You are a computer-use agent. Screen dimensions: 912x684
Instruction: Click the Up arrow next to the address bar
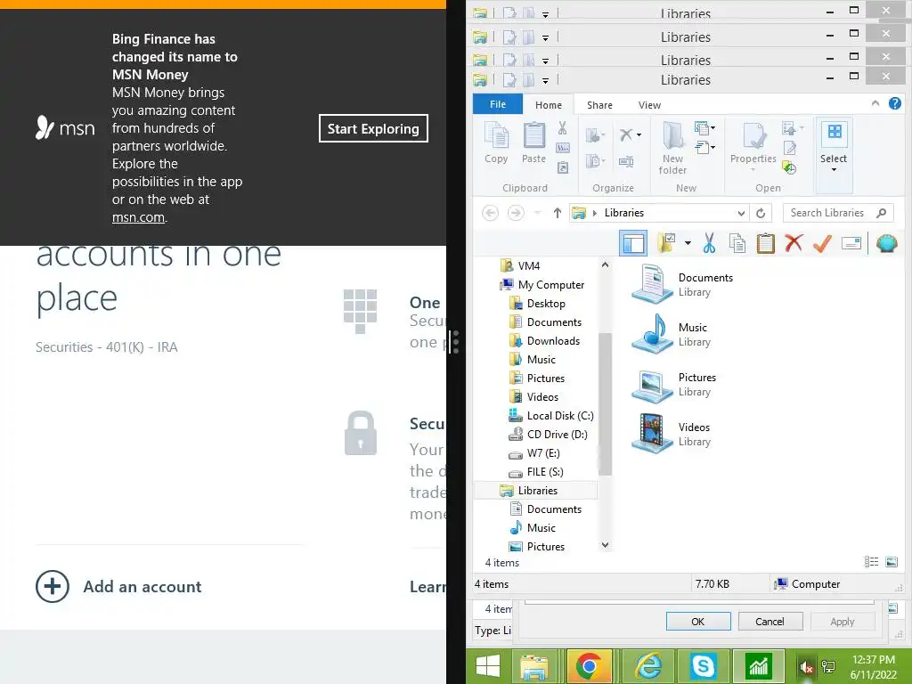[558, 213]
